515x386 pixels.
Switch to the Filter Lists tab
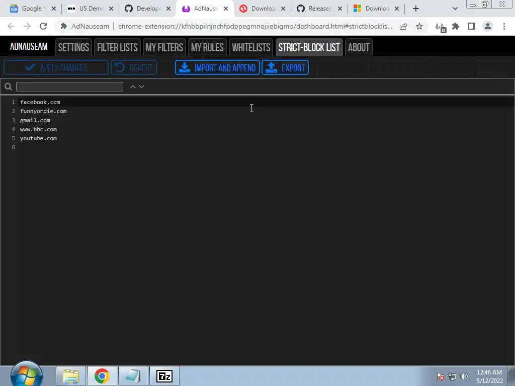[117, 47]
